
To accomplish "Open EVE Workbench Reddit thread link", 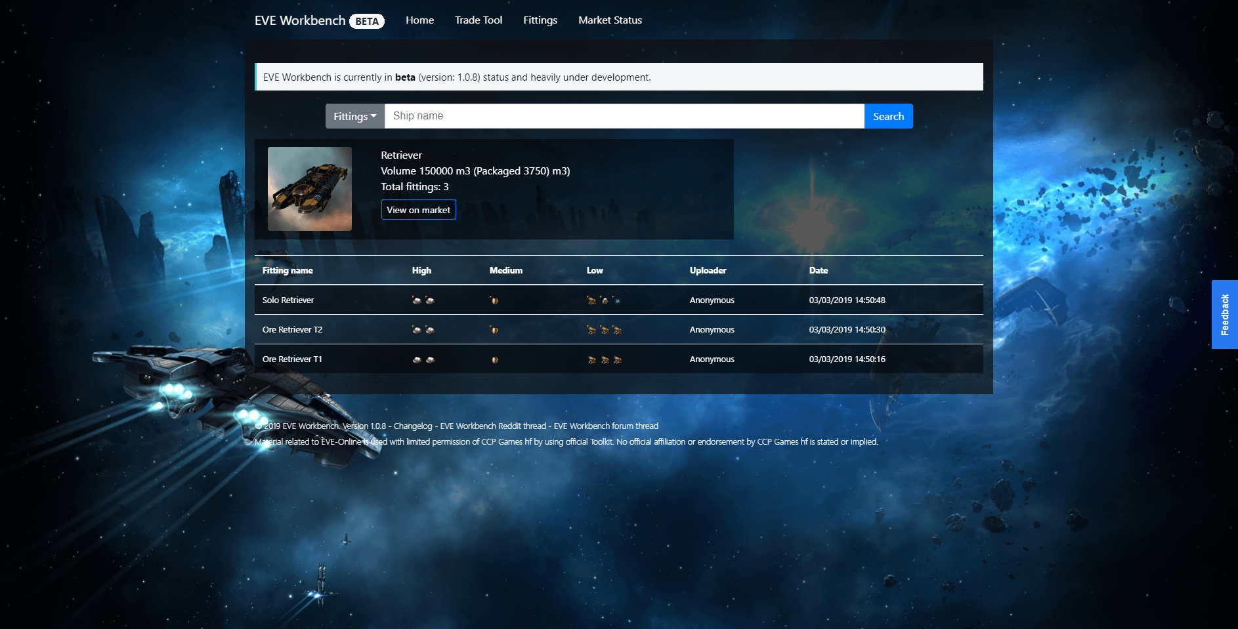I will [x=493, y=426].
